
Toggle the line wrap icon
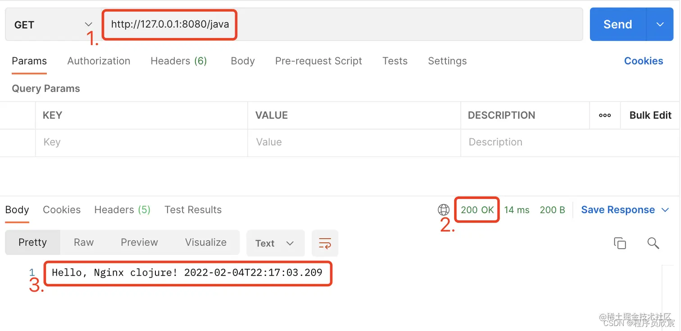[x=325, y=244]
